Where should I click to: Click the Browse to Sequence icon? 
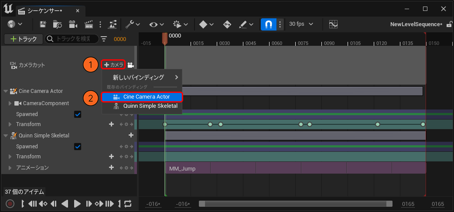point(57,24)
